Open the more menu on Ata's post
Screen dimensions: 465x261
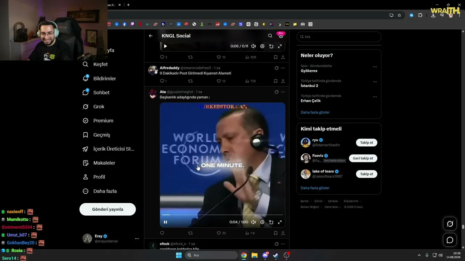click(x=283, y=92)
